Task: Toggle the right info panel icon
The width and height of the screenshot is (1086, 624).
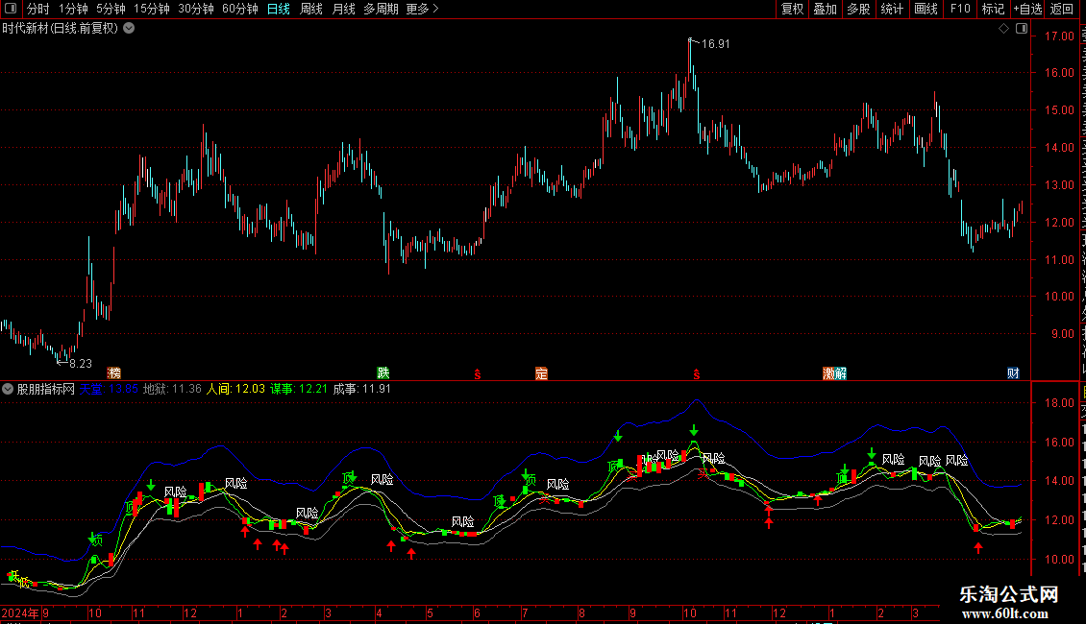Action: (1021, 29)
